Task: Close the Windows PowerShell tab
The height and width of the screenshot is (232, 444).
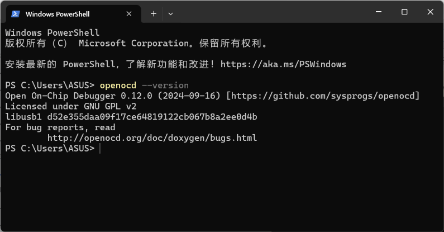Action: click(129, 14)
